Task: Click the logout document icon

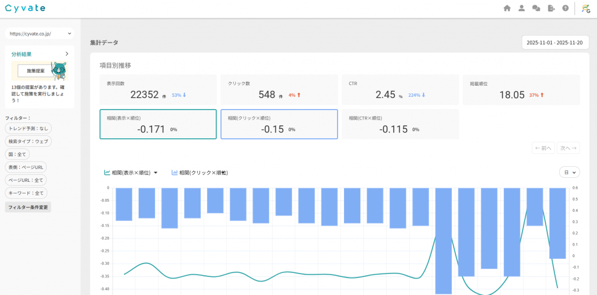Action: [551, 8]
